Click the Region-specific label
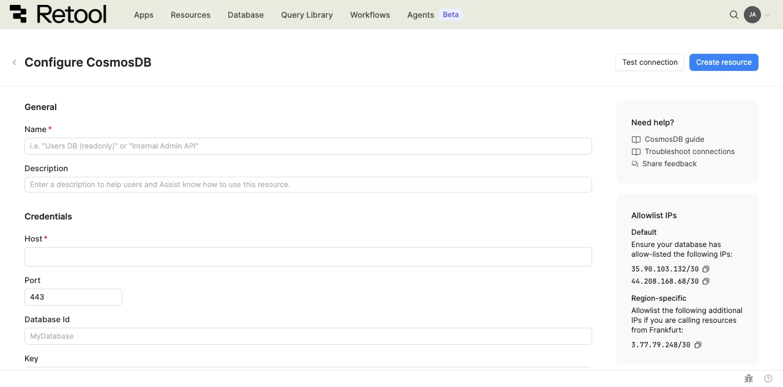783x387 pixels. [x=659, y=298]
